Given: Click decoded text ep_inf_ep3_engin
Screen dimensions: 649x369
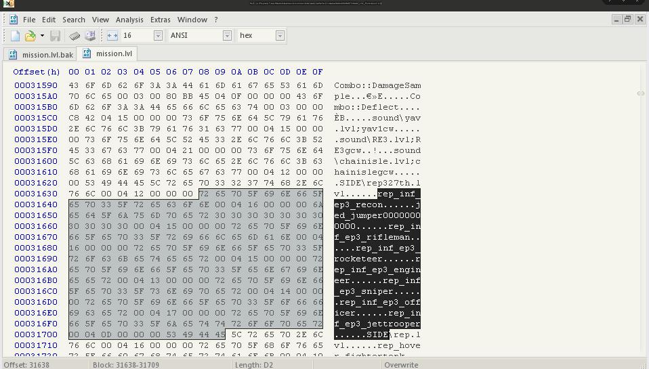Looking at the screenshot, I should 377,269.
